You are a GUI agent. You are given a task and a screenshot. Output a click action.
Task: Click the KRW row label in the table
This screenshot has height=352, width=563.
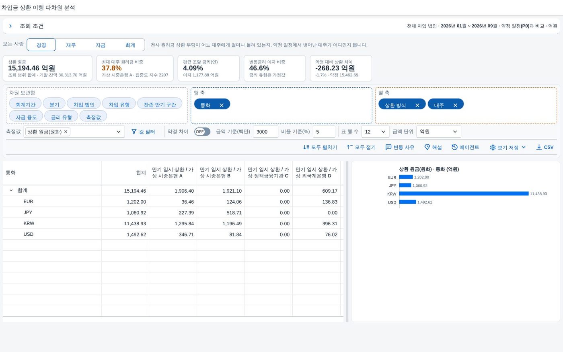tap(29, 223)
